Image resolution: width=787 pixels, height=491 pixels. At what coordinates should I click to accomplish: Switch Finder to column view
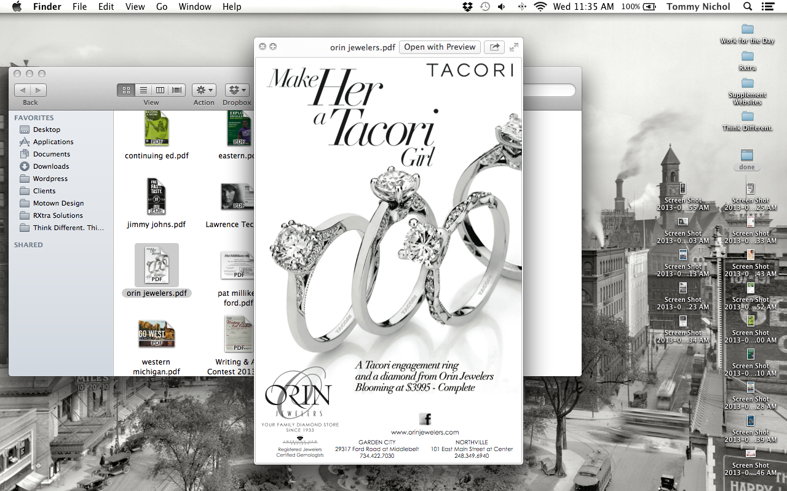coord(160,90)
